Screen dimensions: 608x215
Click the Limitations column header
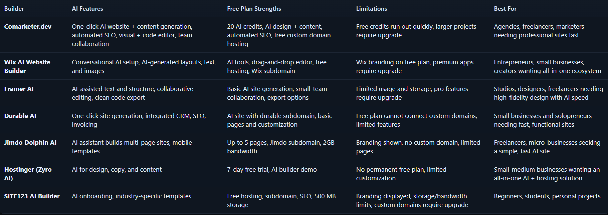tap(372, 9)
